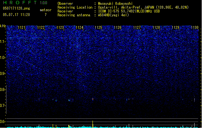Click the 0.8 frequency axis label
Viewport: 202px width, 128px height.
(x=3, y=90)
